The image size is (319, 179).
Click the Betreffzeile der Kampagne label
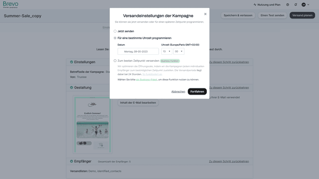pos(87,72)
